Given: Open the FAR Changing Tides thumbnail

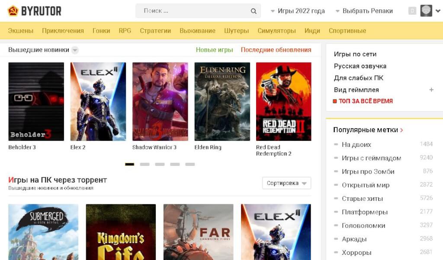Looking at the screenshot, I should coord(198,232).
